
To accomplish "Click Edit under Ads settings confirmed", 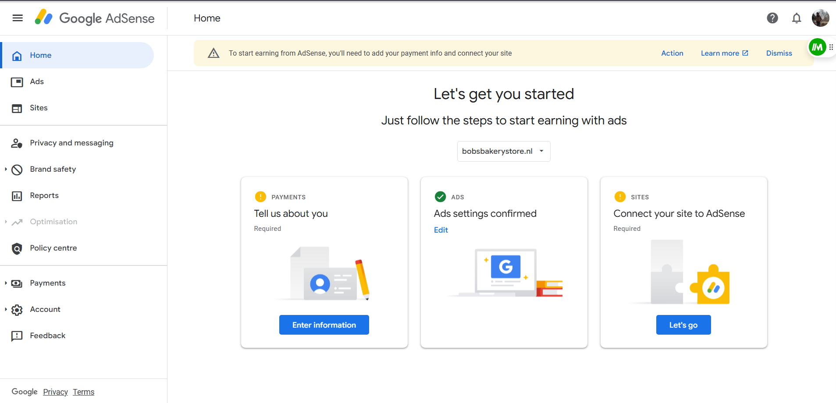I will [x=441, y=230].
